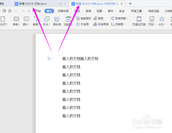Insert 图表 chart
Image resolution: width=172 pixels, height=133 pixels.
coord(98,18)
